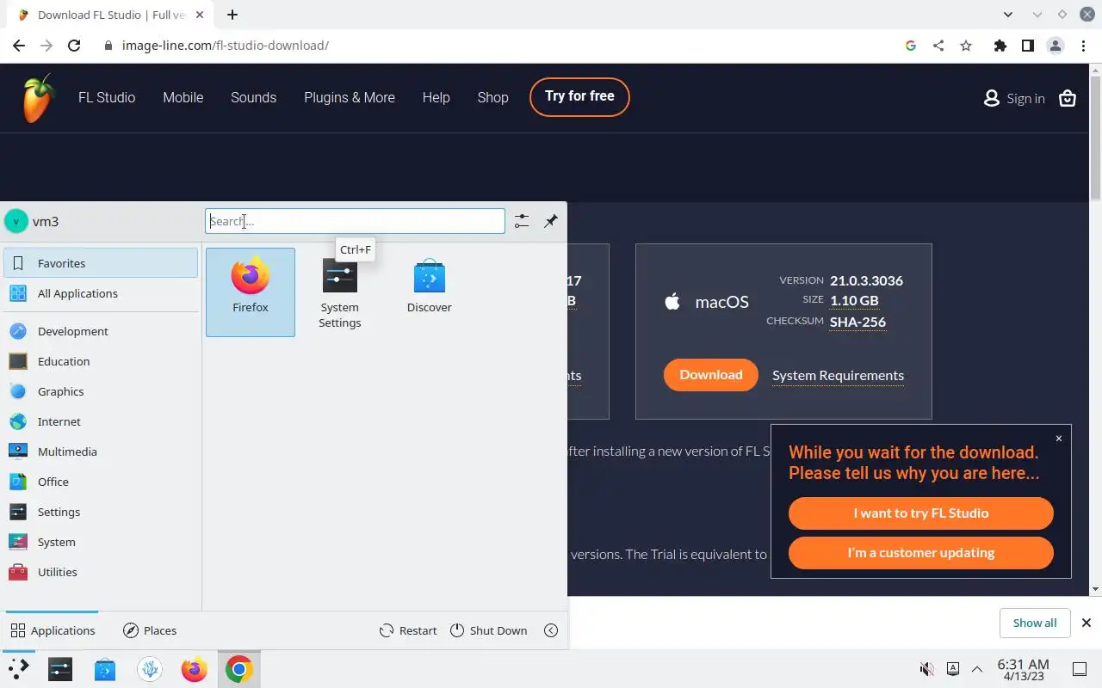Reload the page in Chrome
Screen dimensions: 1102x688
pos(74,46)
